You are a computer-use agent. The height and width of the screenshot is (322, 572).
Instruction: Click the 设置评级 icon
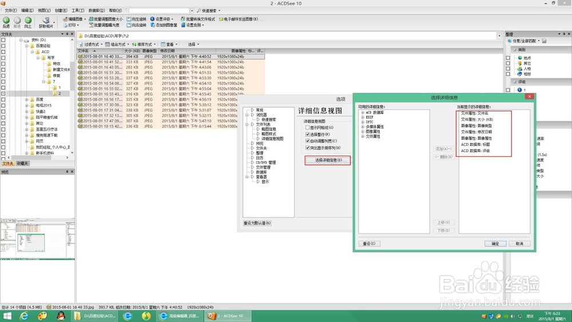(x=153, y=19)
